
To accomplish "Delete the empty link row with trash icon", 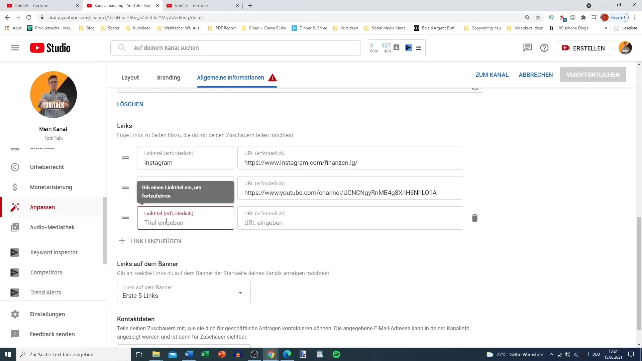I will click(474, 218).
